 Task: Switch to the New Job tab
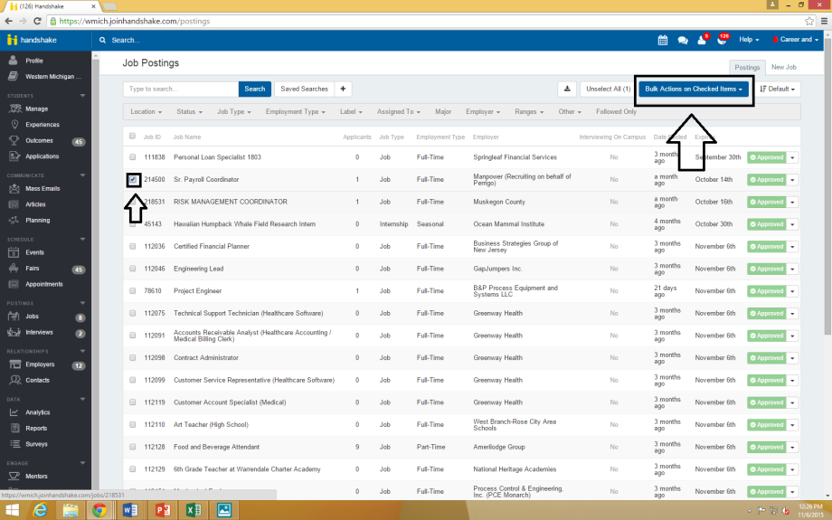pyautogui.click(x=784, y=68)
